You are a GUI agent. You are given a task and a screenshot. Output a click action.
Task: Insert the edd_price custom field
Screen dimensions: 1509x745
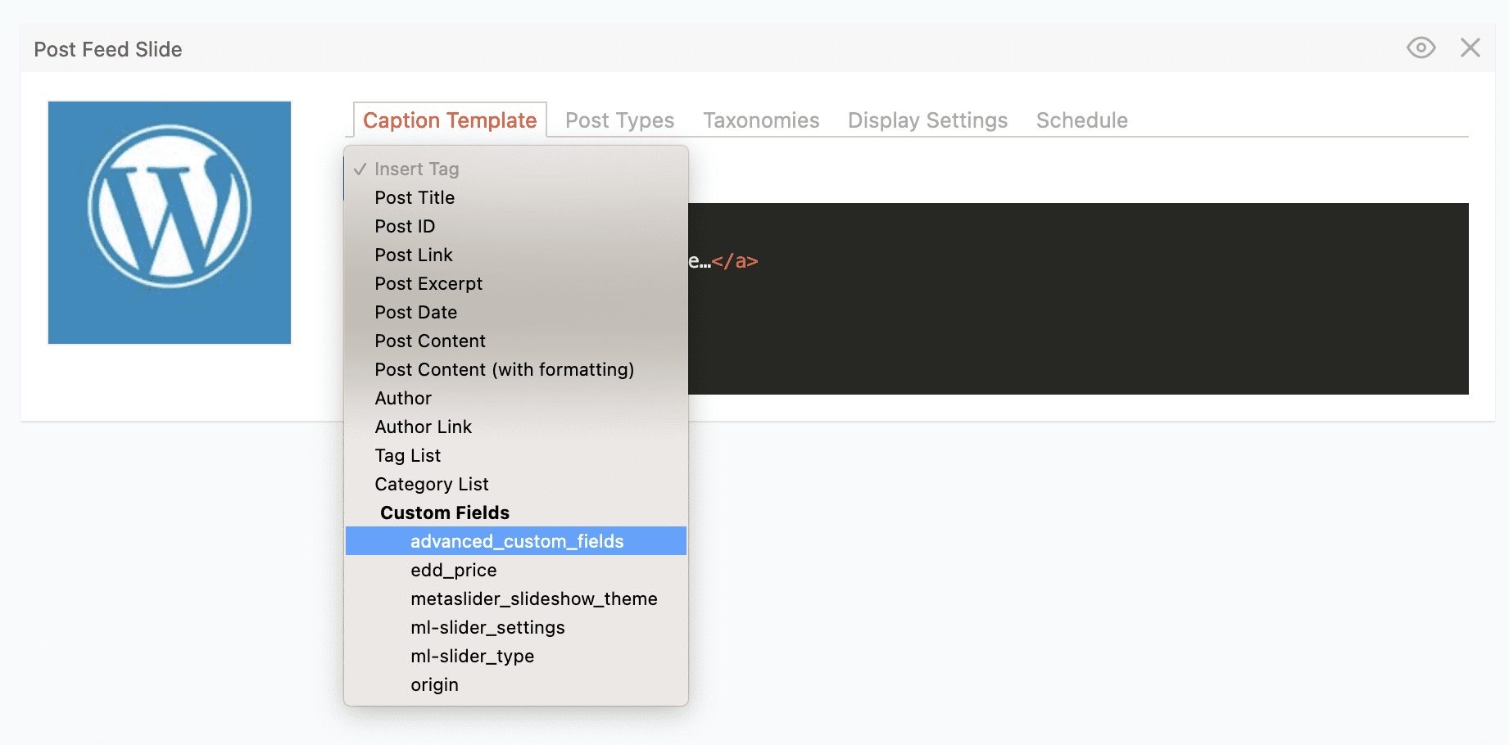pyautogui.click(x=453, y=570)
